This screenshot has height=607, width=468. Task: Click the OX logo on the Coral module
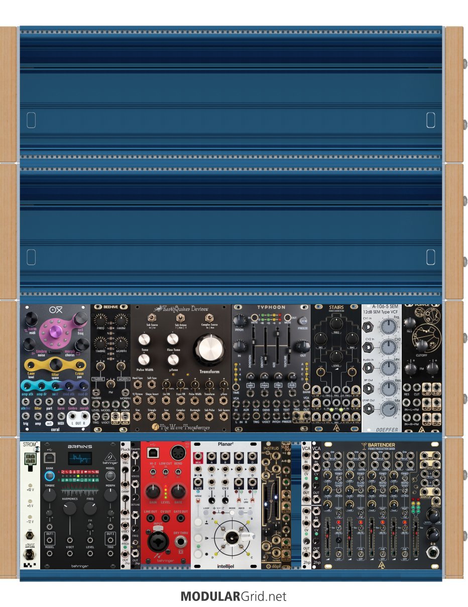click(56, 310)
